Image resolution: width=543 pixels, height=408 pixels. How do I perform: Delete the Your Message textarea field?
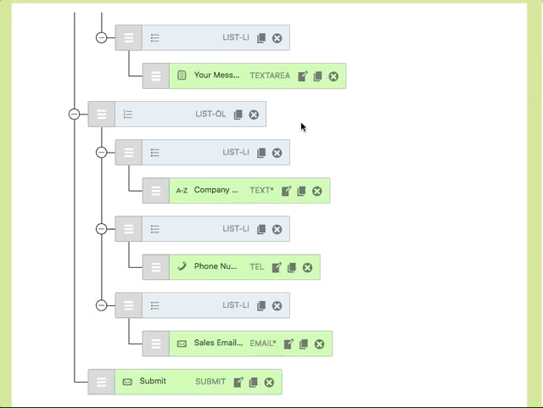(x=333, y=76)
